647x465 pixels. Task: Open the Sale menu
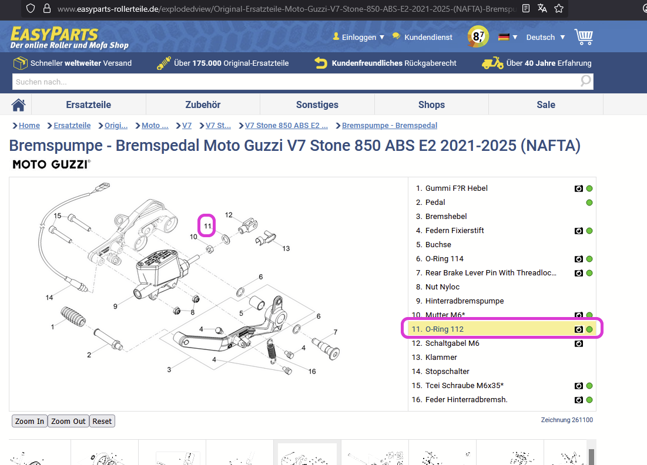[x=546, y=105]
